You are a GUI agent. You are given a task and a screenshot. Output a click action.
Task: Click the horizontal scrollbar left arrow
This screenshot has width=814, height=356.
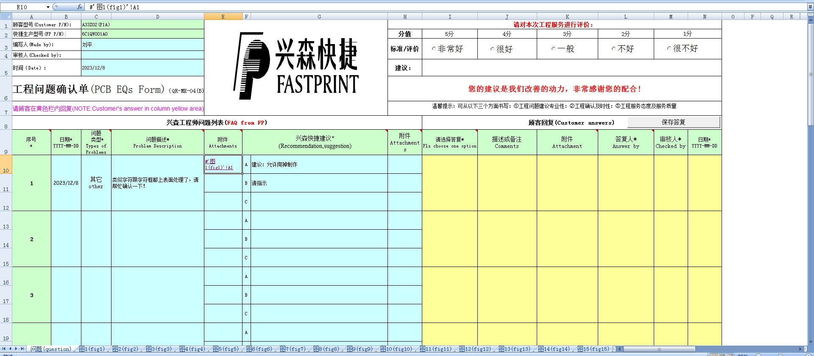coord(619,349)
